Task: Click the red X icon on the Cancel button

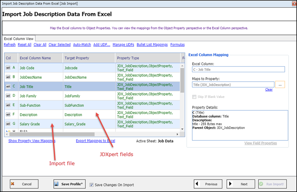Action: point(13,184)
